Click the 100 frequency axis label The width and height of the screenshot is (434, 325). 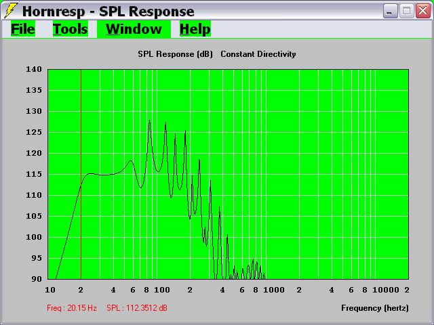[162, 290]
